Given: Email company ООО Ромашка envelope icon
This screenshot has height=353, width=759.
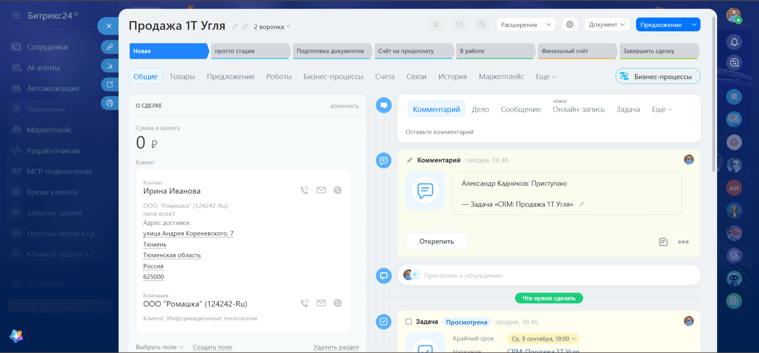Looking at the screenshot, I should [x=321, y=303].
